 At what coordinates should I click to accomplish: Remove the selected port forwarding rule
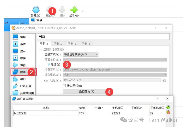(168, 112)
